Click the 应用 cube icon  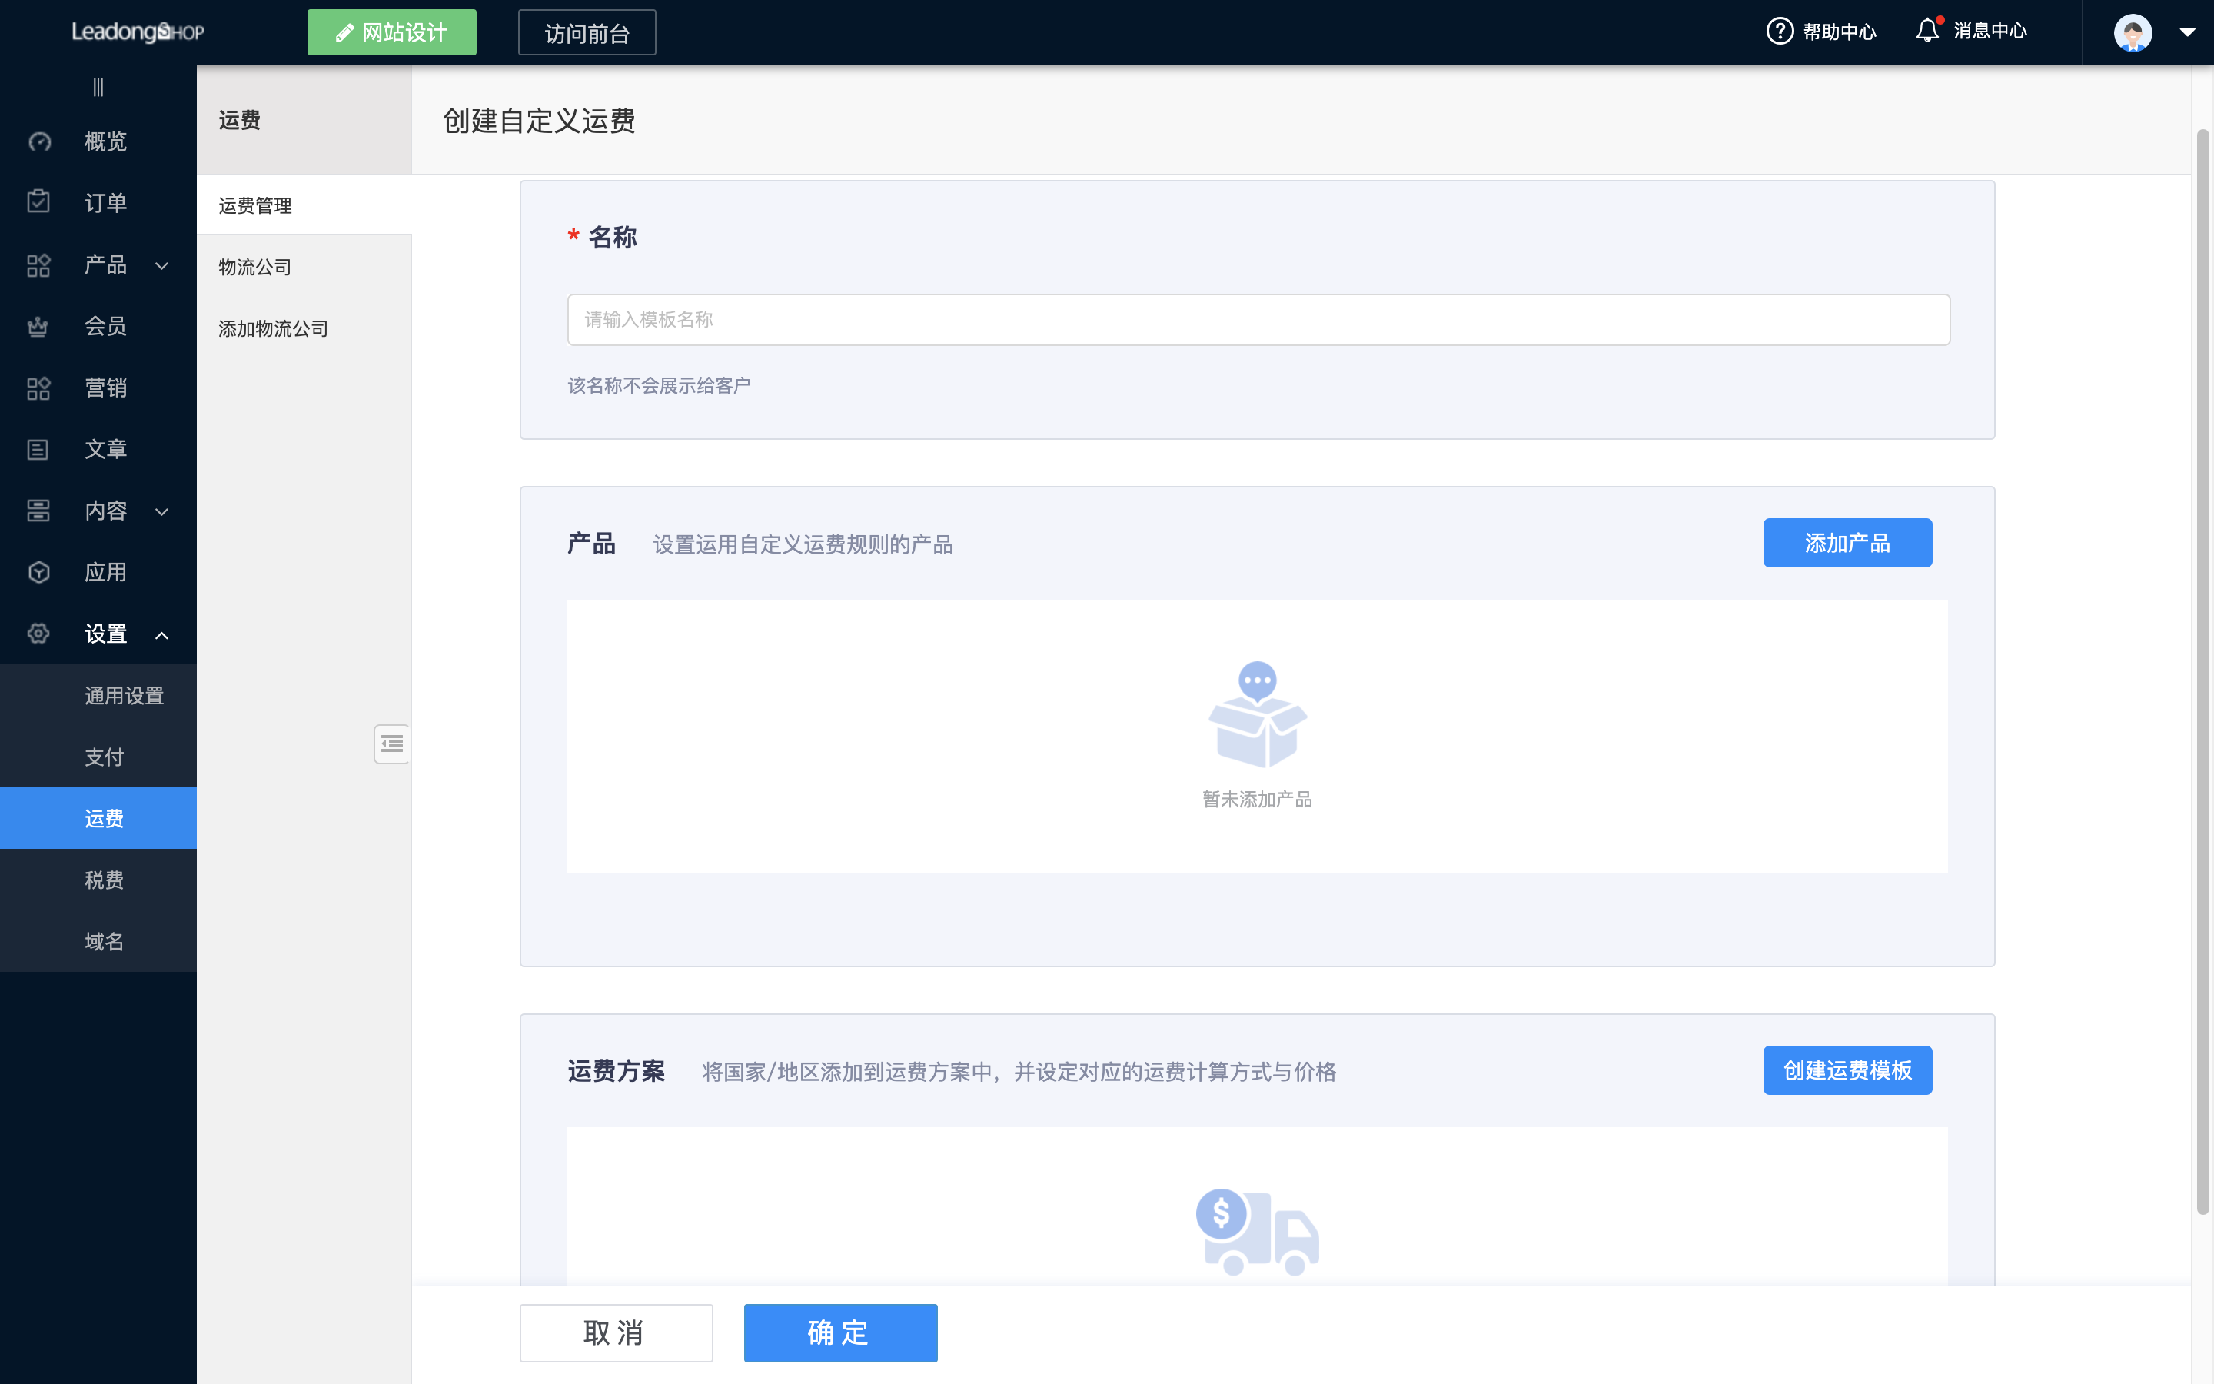click(38, 572)
